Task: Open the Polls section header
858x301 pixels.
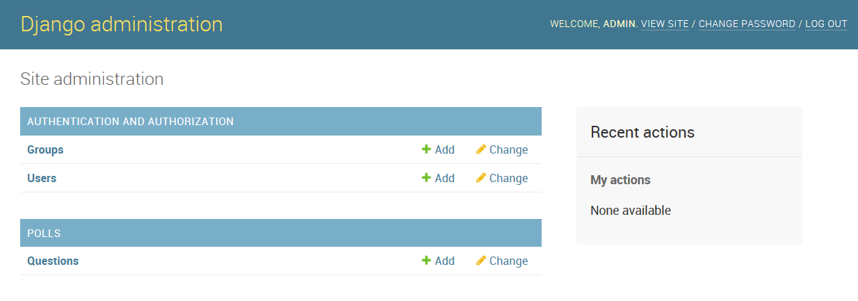Action: click(x=44, y=233)
